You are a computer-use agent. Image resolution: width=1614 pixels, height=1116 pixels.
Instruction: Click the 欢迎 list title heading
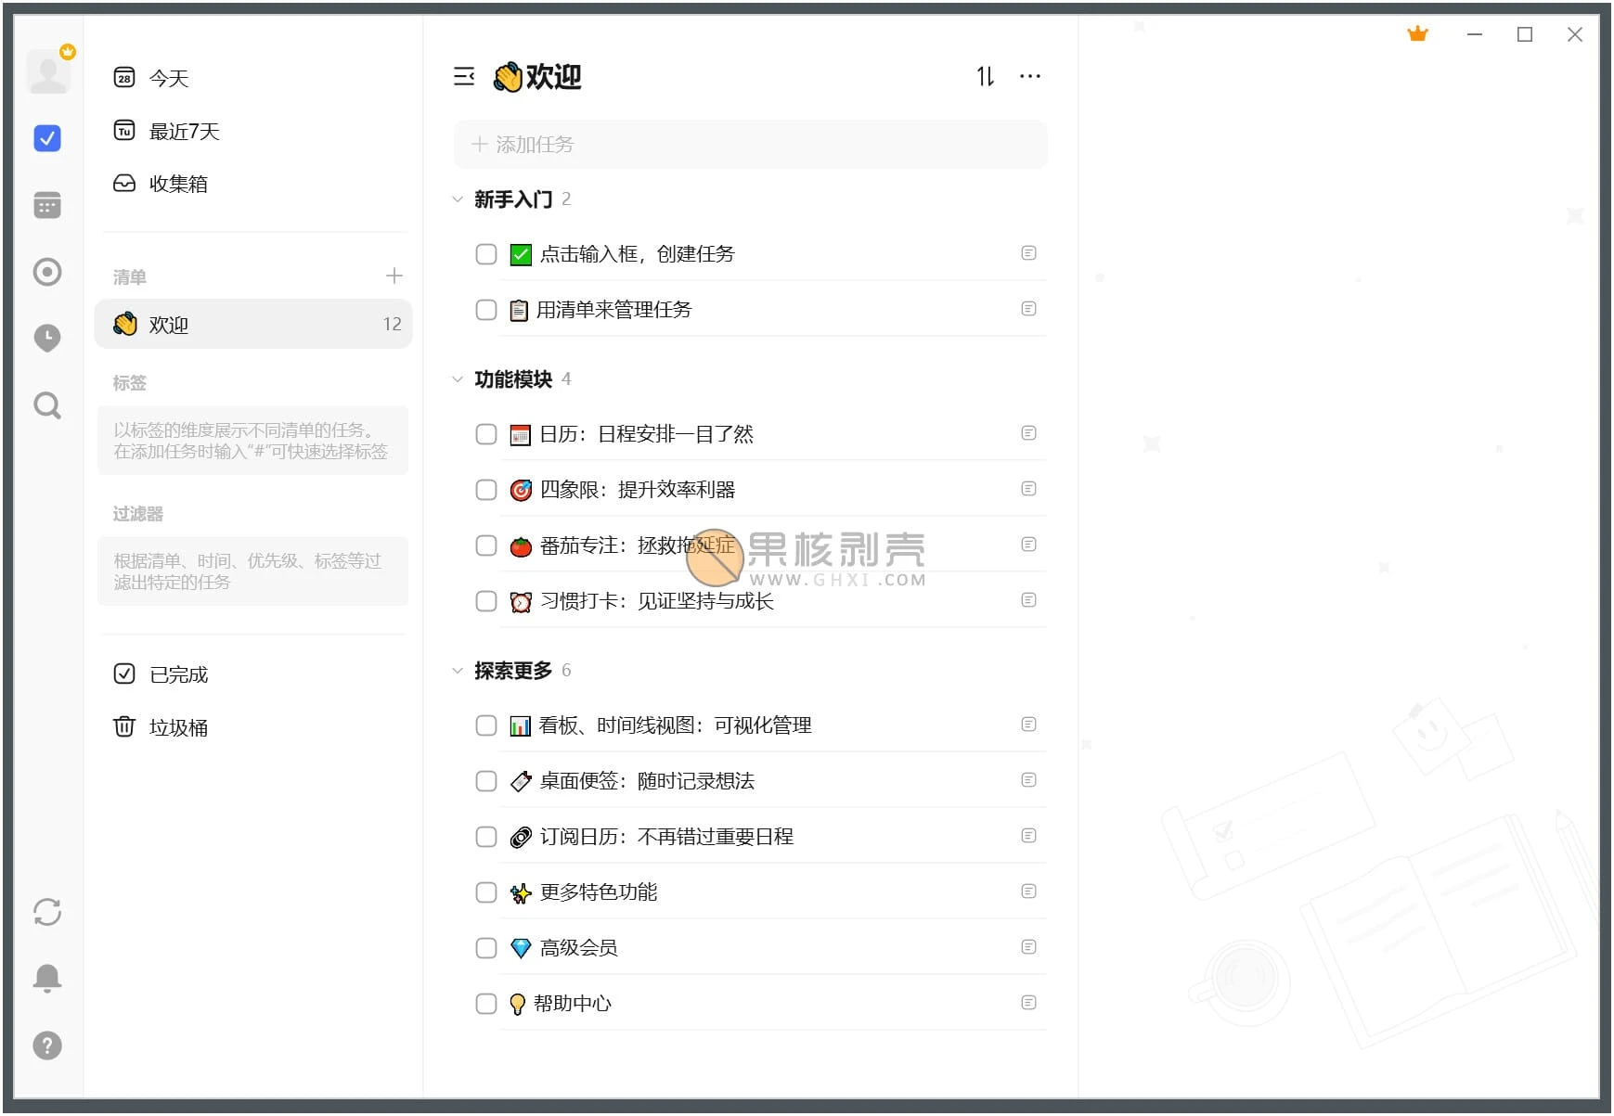(x=536, y=76)
